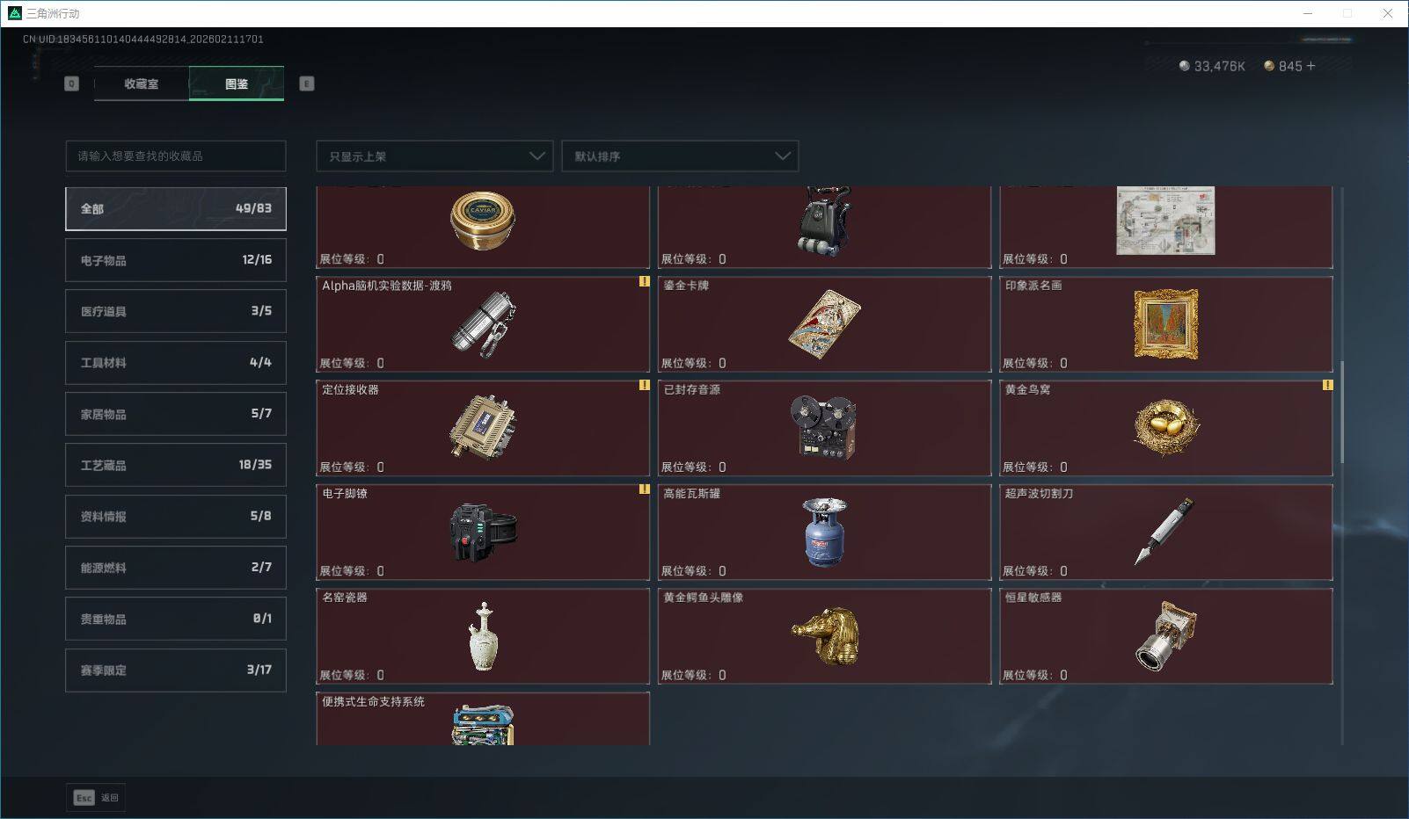Click yellow alert badge on 定位接收器 card
The image size is (1409, 819).
point(644,385)
